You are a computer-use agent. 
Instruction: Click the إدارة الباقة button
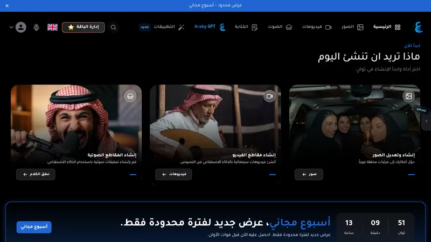[84, 27]
